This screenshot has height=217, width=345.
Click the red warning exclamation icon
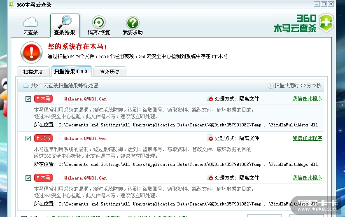tap(31, 53)
